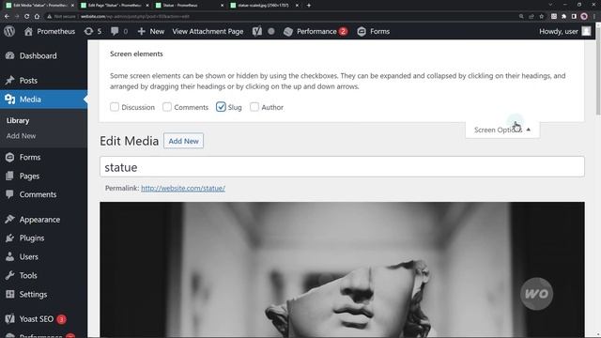
Task: Click the gray Yoast status dot
Action: click(x=271, y=31)
